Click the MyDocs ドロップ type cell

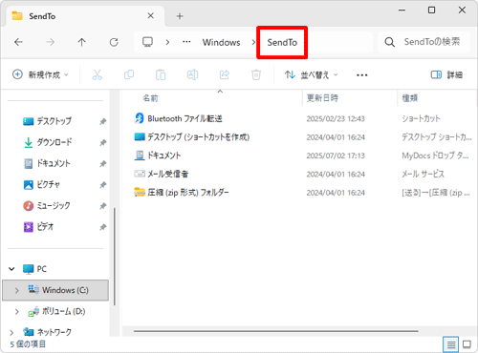click(x=435, y=156)
